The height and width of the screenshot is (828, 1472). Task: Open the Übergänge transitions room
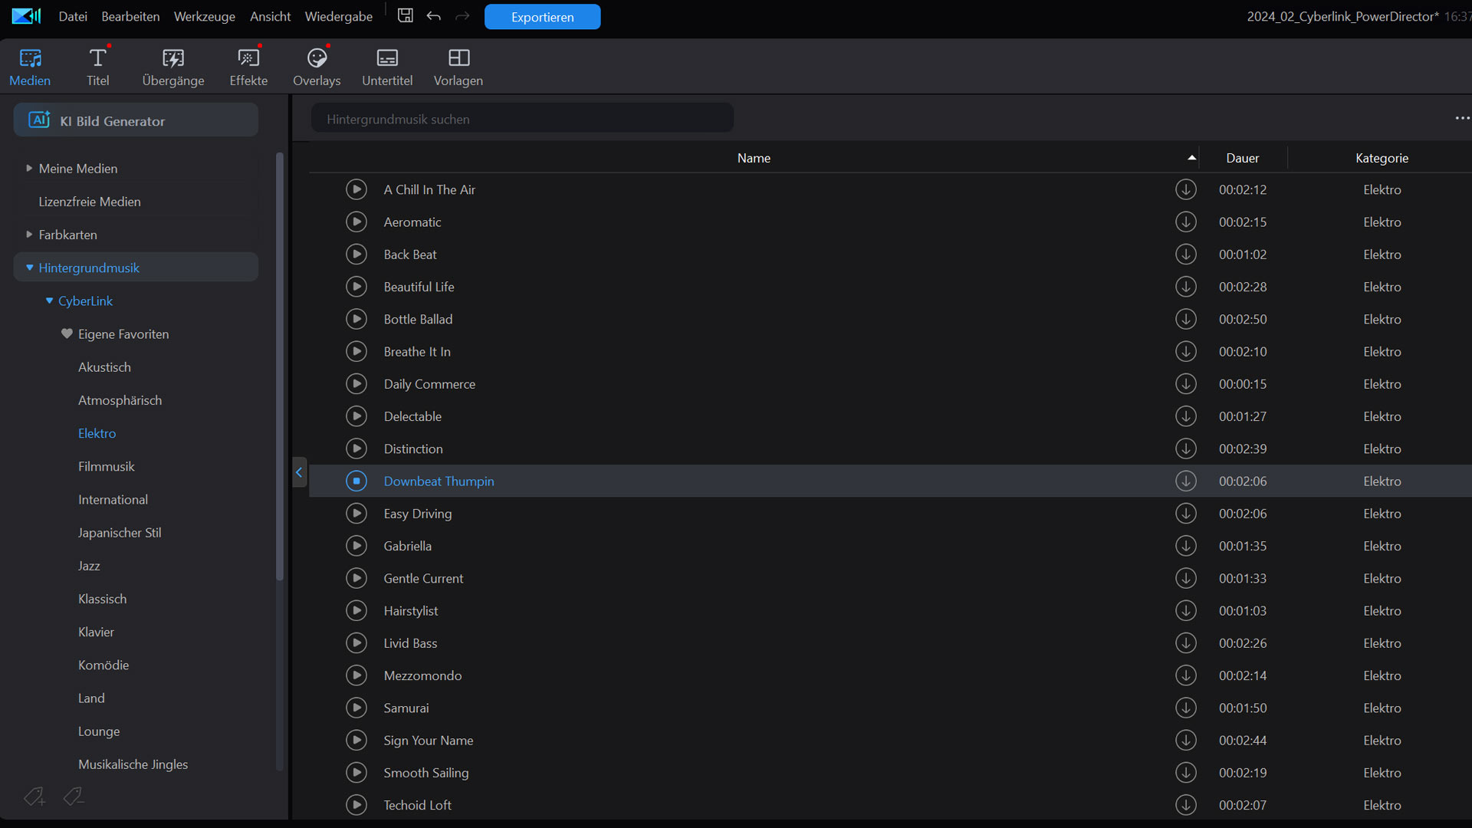(x=172, y=67)
